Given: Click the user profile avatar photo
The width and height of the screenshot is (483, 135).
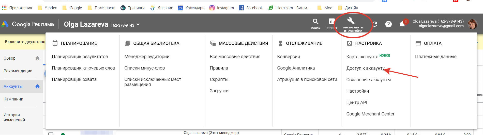Looking at the screenshot, I should point(472,24).
